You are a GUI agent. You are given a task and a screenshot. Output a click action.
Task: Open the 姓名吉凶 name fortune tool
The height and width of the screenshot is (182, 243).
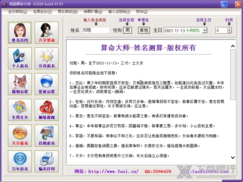(x=20, y=33)
